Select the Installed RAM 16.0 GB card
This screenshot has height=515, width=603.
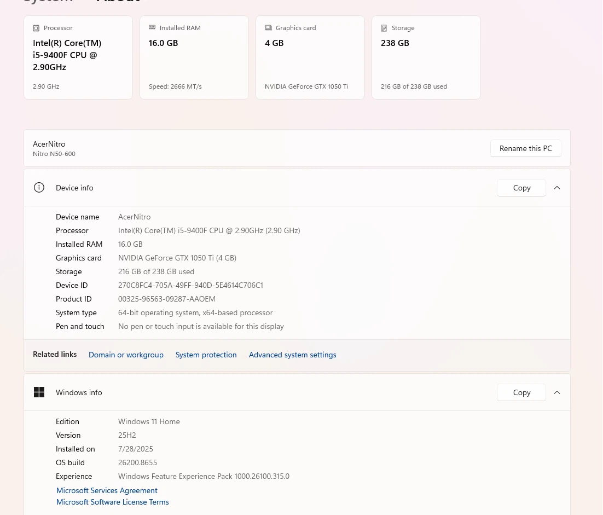pyautogui.click(x=194, y=57)
